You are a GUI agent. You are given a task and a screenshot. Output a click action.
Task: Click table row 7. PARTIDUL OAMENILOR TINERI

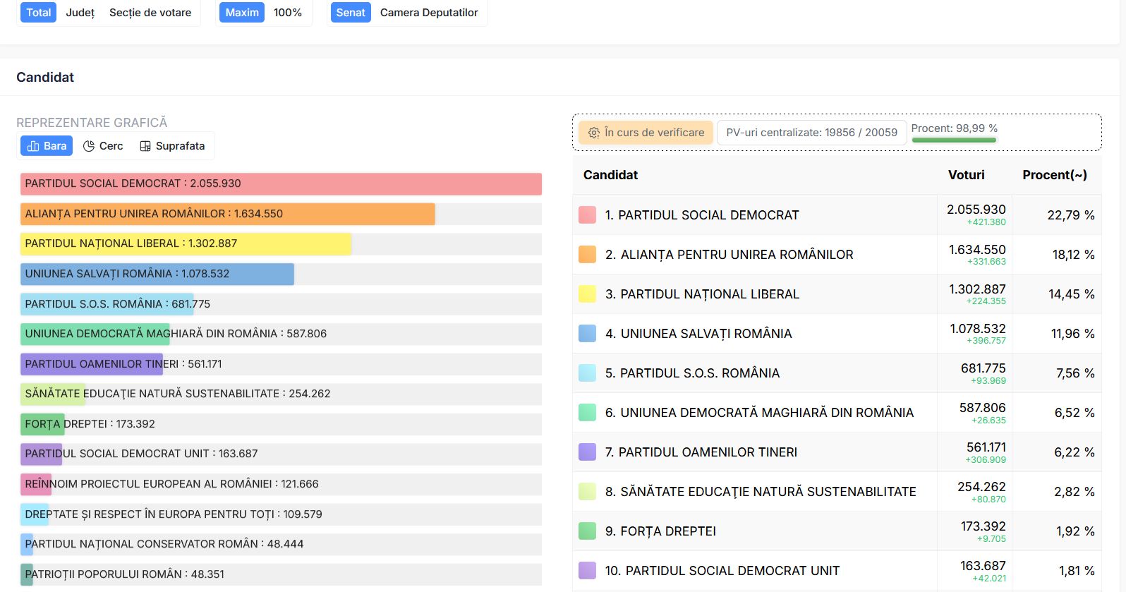pos(837,452)
